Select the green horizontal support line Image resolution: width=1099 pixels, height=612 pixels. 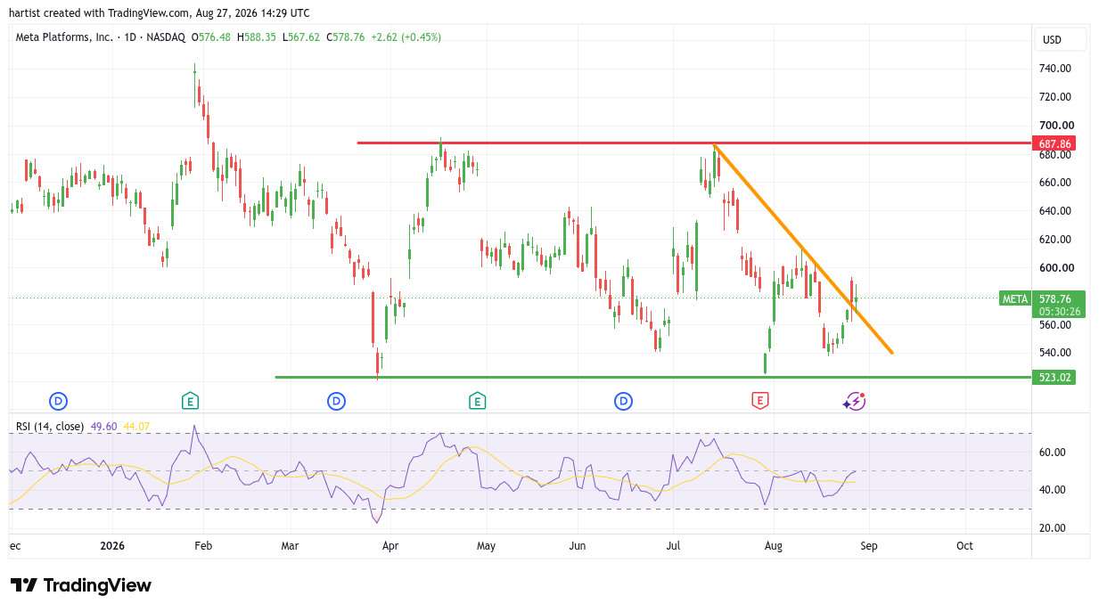point(652,377)
